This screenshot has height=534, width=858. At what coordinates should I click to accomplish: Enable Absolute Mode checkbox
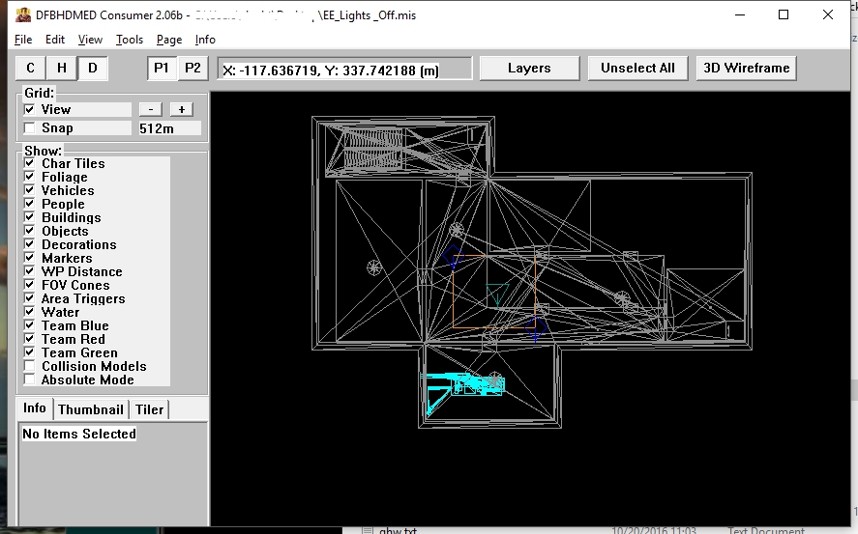30,379
